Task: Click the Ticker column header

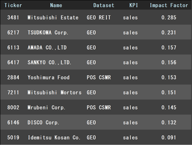Action: click(13, 5)
